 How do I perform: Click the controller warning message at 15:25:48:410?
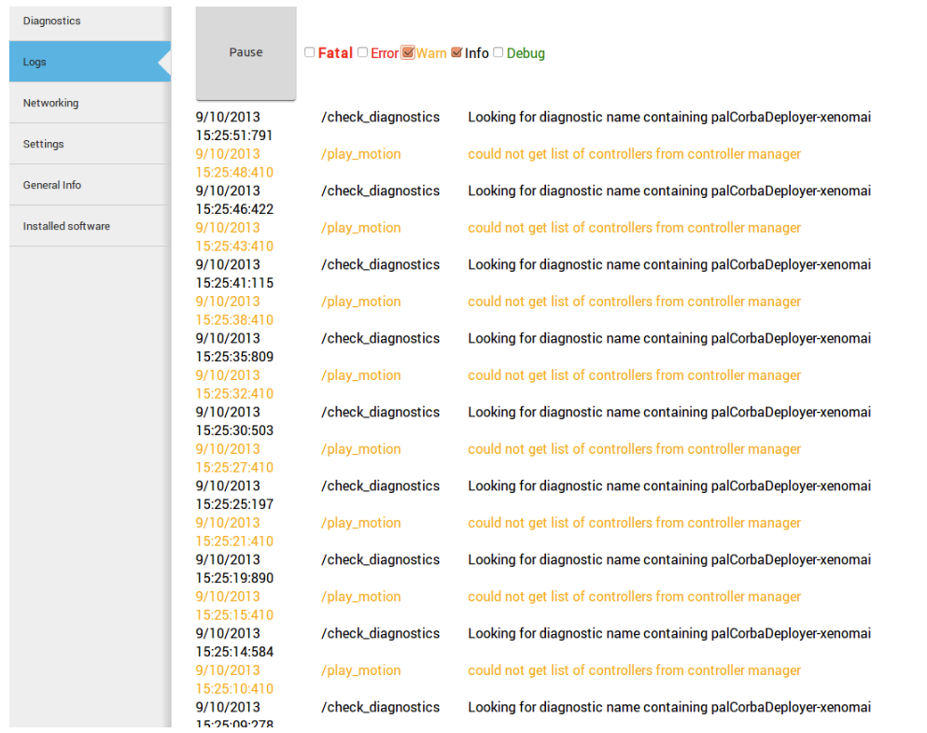[635, 154]
